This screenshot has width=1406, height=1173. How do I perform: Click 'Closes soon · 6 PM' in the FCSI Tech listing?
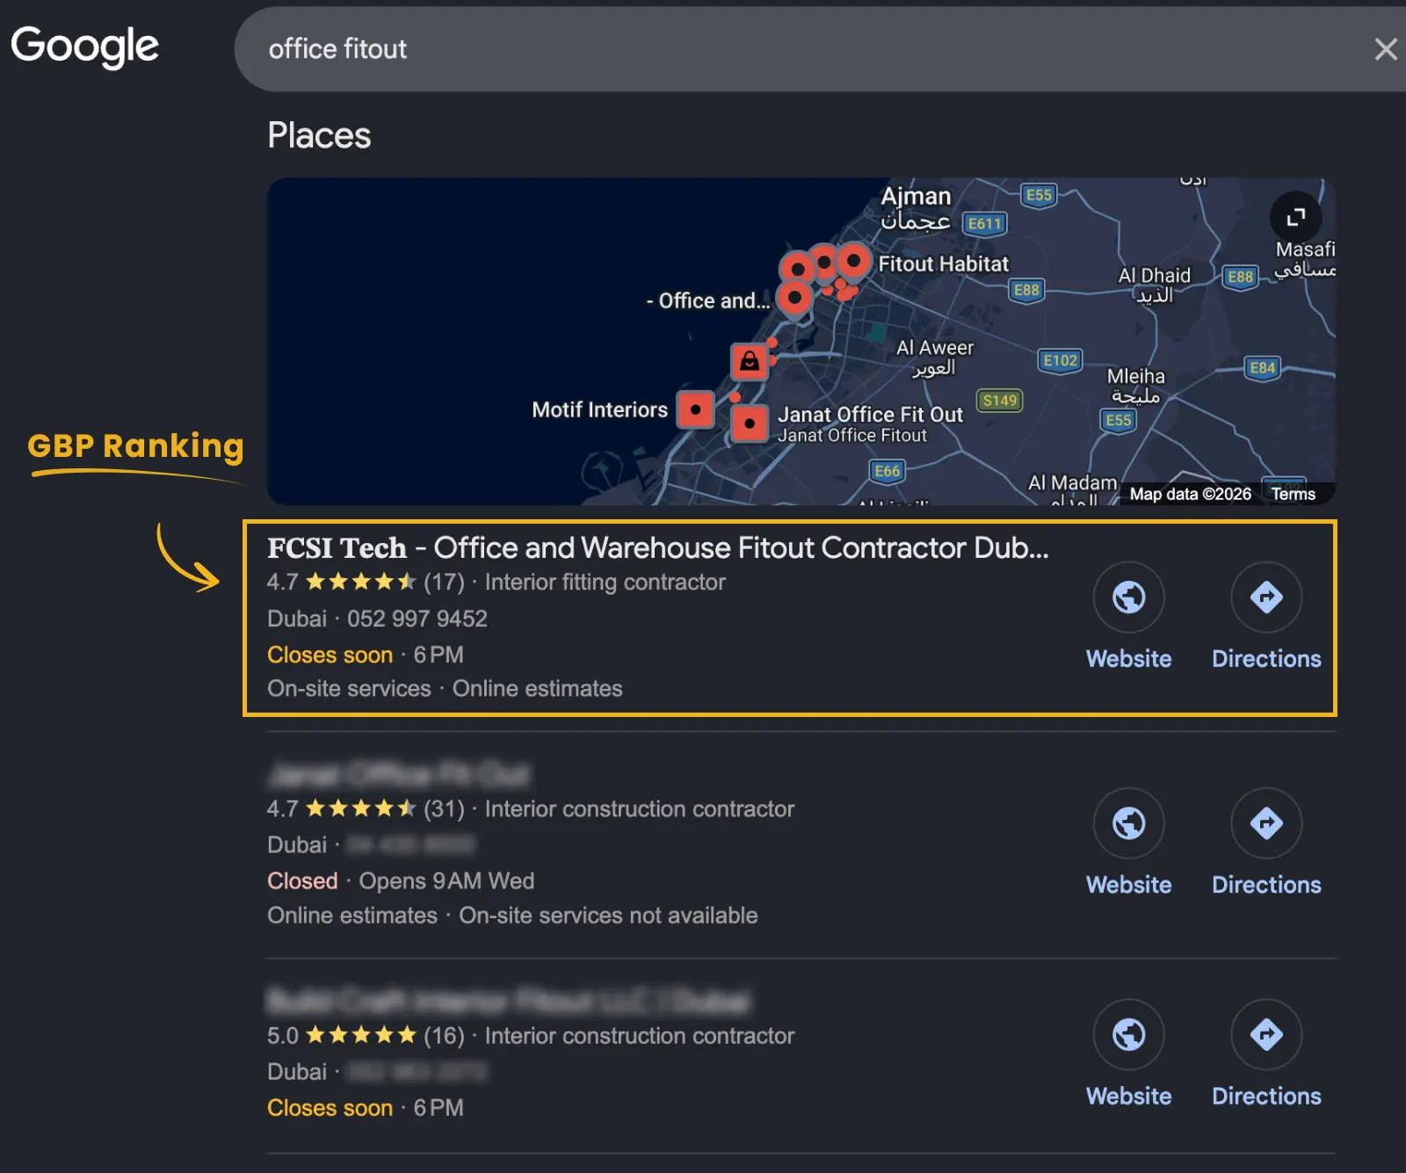click(366, 655)
